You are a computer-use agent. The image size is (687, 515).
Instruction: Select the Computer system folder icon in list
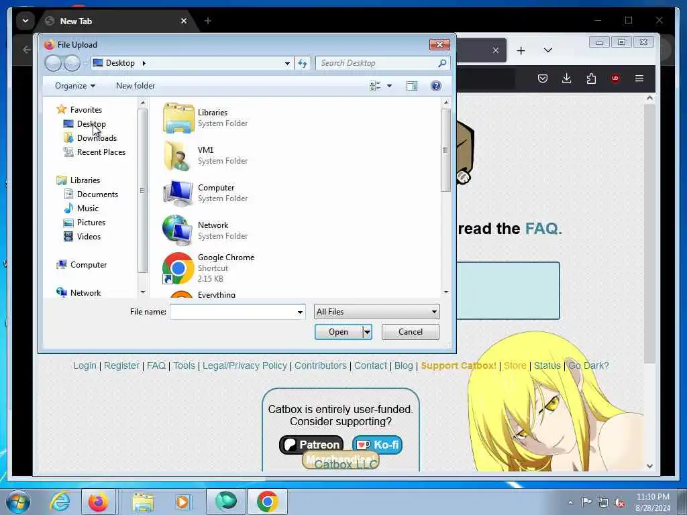click(x=178, y=192)
